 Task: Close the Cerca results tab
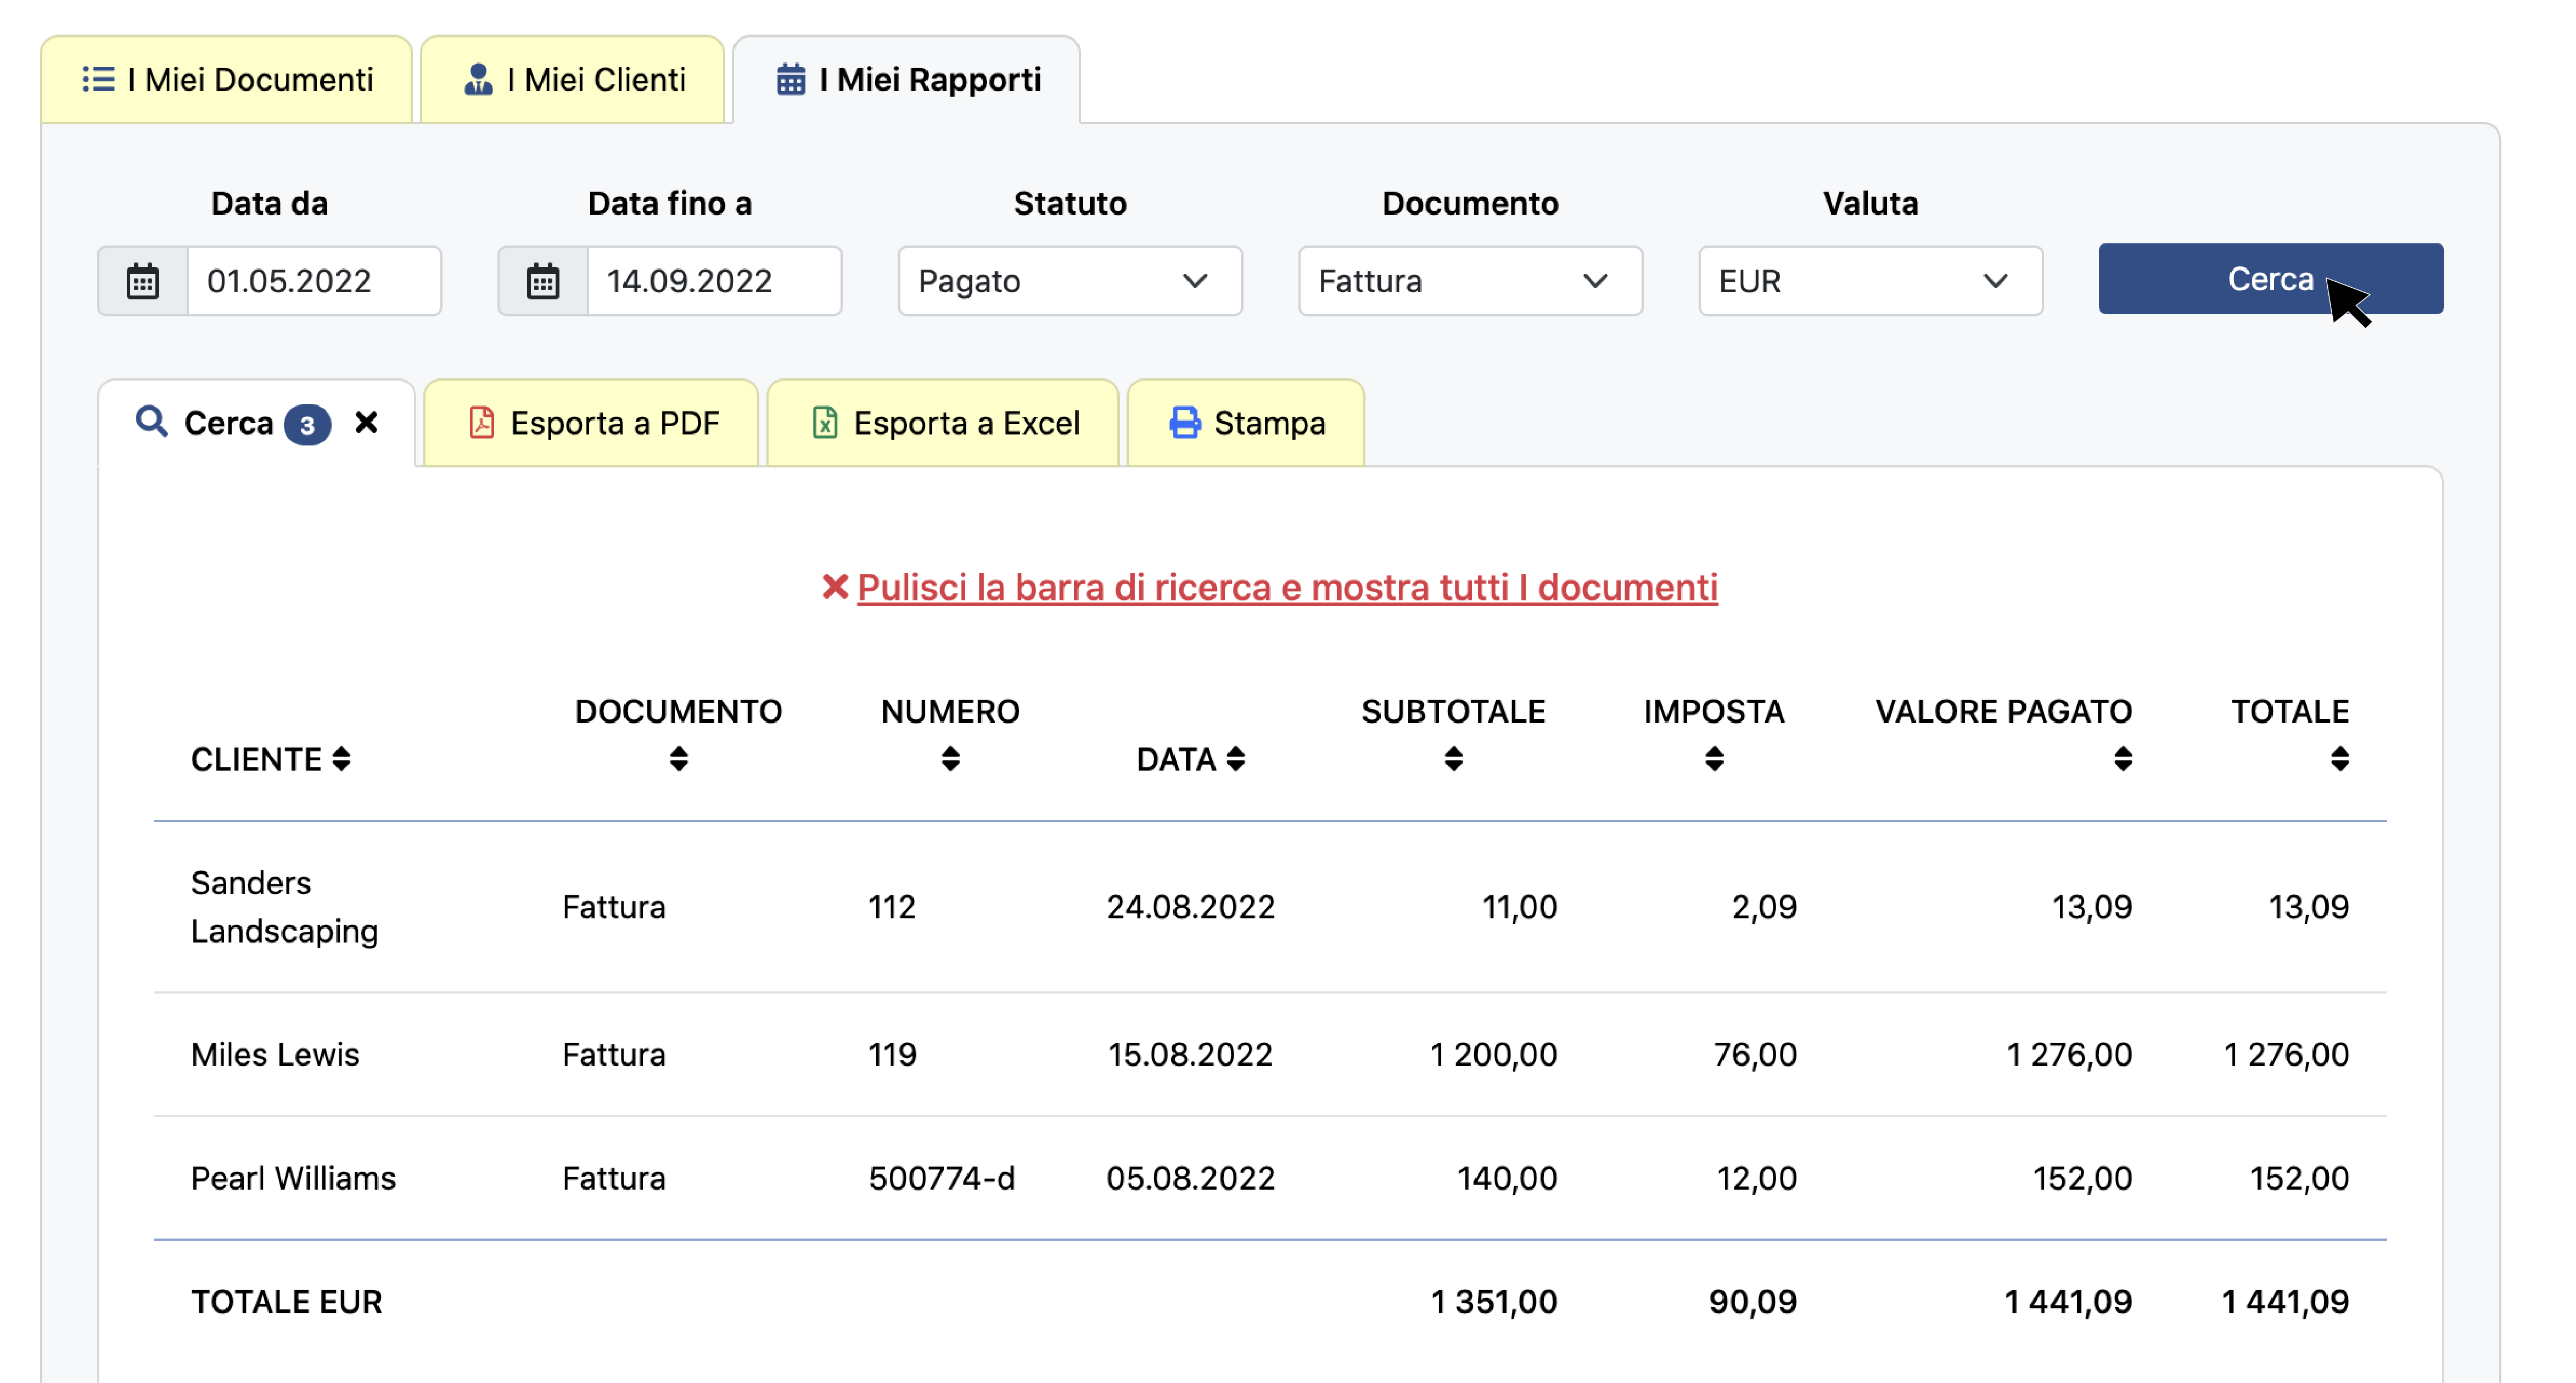[366, 422]
